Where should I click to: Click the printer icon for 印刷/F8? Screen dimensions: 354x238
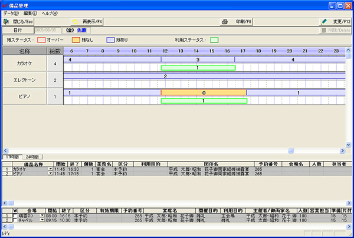point(224,21)
